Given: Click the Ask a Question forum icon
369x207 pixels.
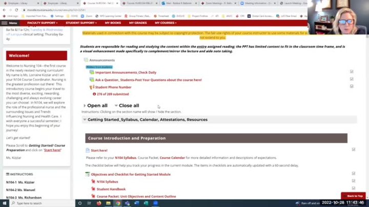Looking at the screenshot, I should click(x=92, y=80).
